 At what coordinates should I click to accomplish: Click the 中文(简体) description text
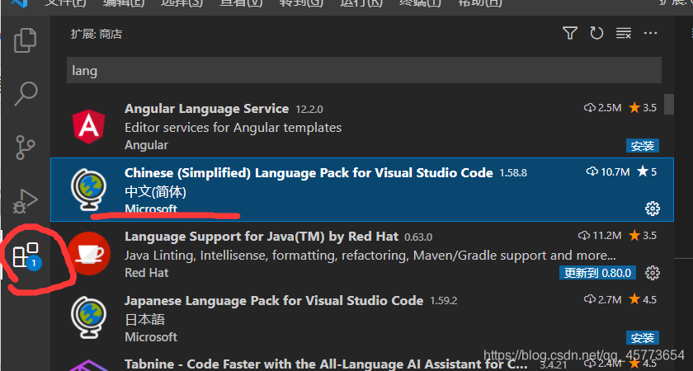[155, 192]
